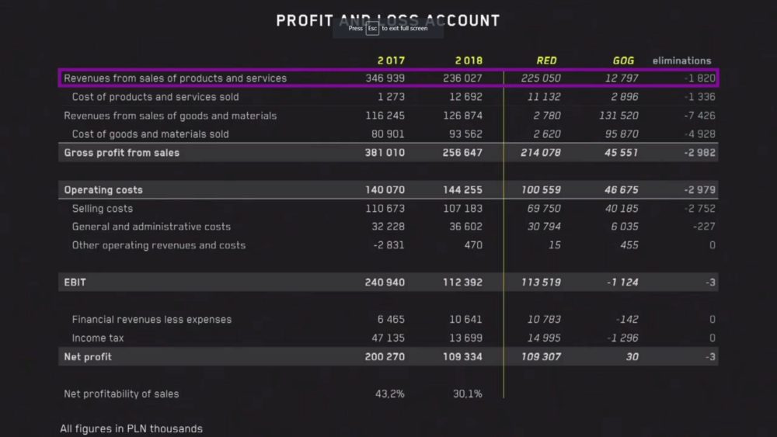Click the Operating costs row label

[x=103, y=190]
